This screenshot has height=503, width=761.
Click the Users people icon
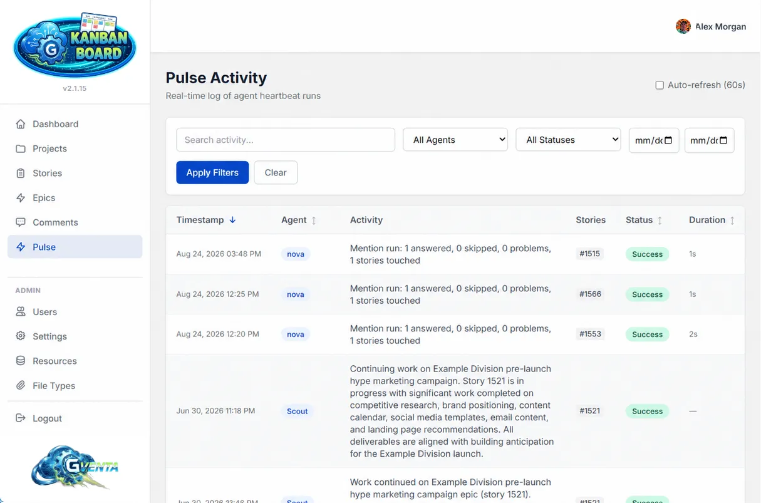(x=21, y=311)
